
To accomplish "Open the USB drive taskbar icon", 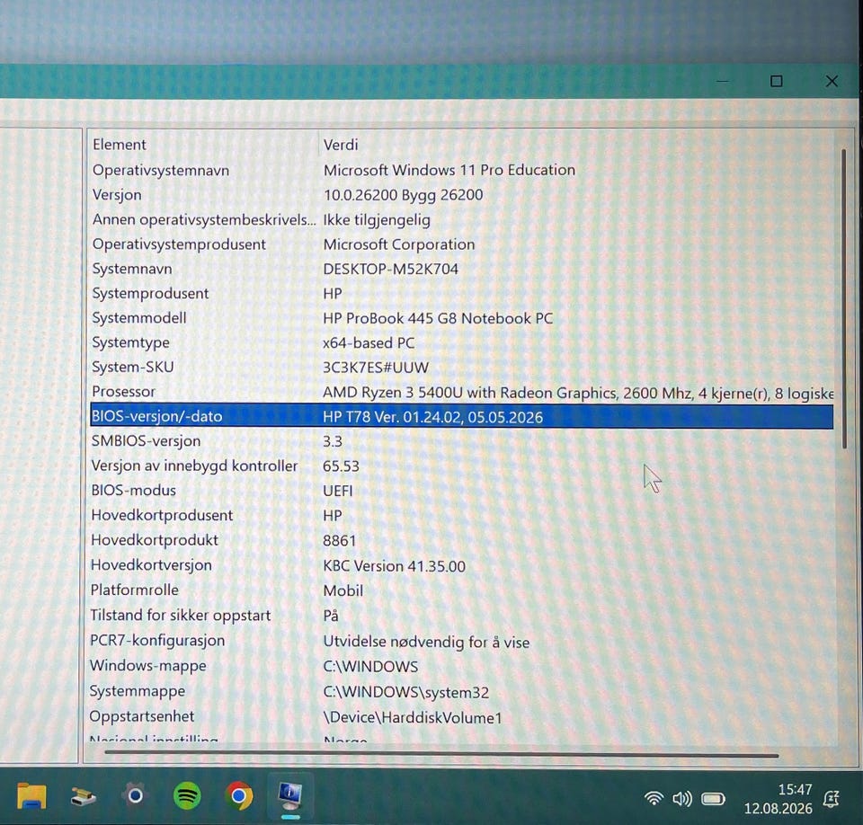I will pyautogui.click(x=84, y=796).
